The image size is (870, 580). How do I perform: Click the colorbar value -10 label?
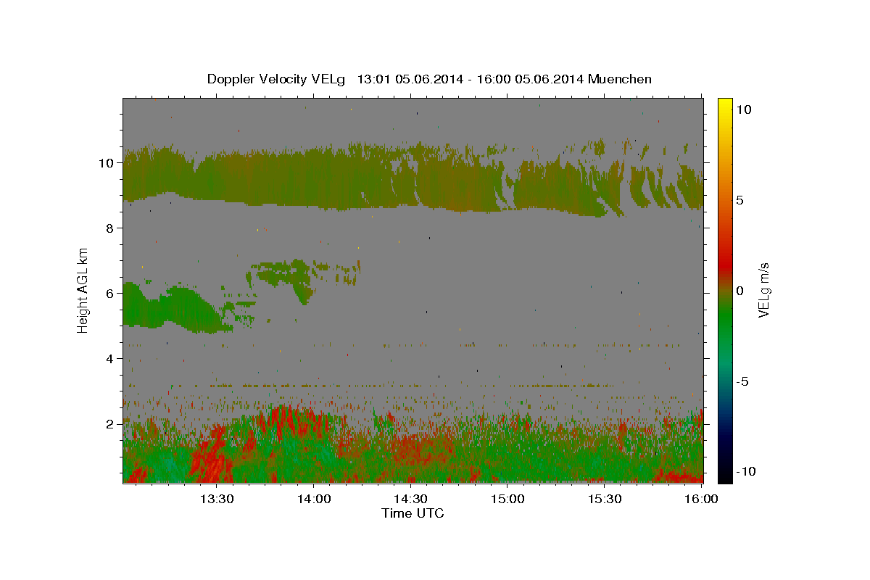(745, 471)
